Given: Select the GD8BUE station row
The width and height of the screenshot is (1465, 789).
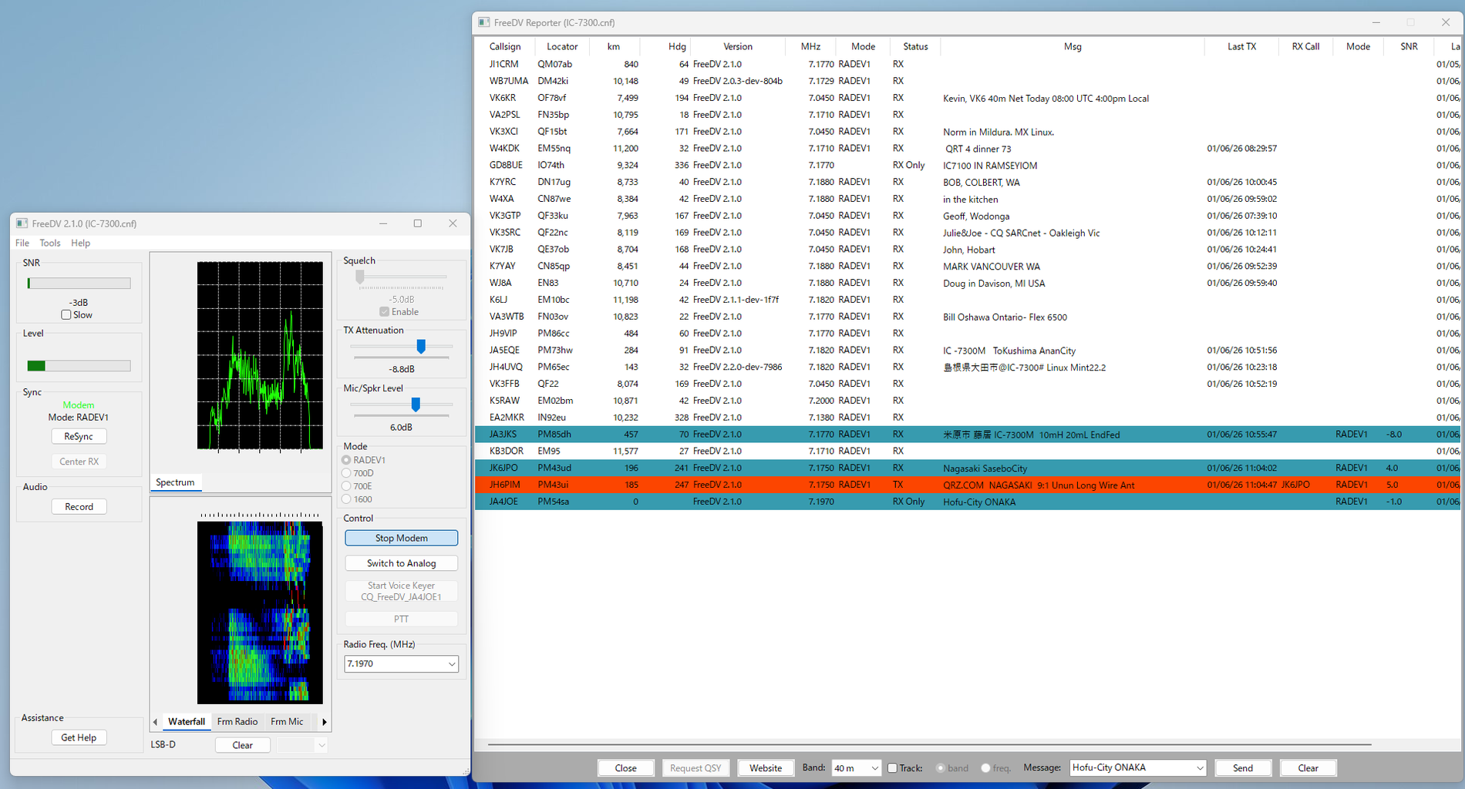Looking at the screenshot, I should [967, 165].
